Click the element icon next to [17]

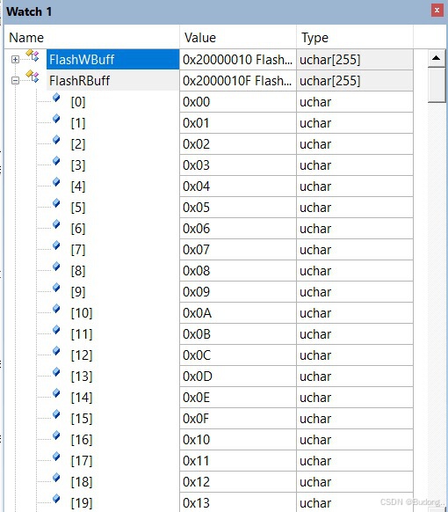(56, 457)
